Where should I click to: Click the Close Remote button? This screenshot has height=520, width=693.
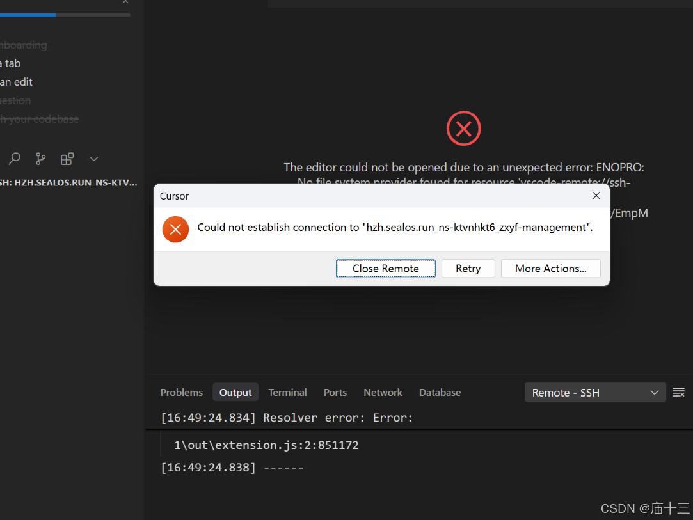coord(385,268)
